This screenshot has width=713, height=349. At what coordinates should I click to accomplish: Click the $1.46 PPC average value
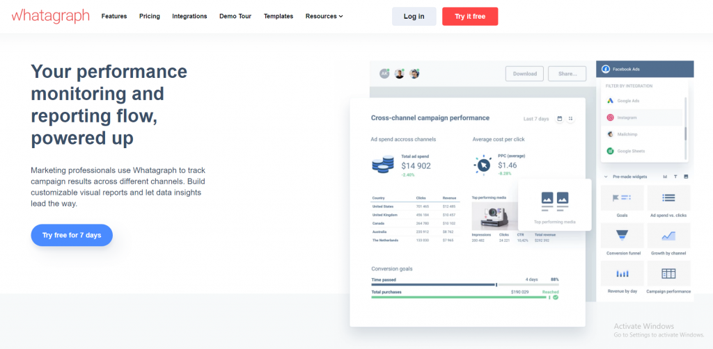[x=507, y=165]
